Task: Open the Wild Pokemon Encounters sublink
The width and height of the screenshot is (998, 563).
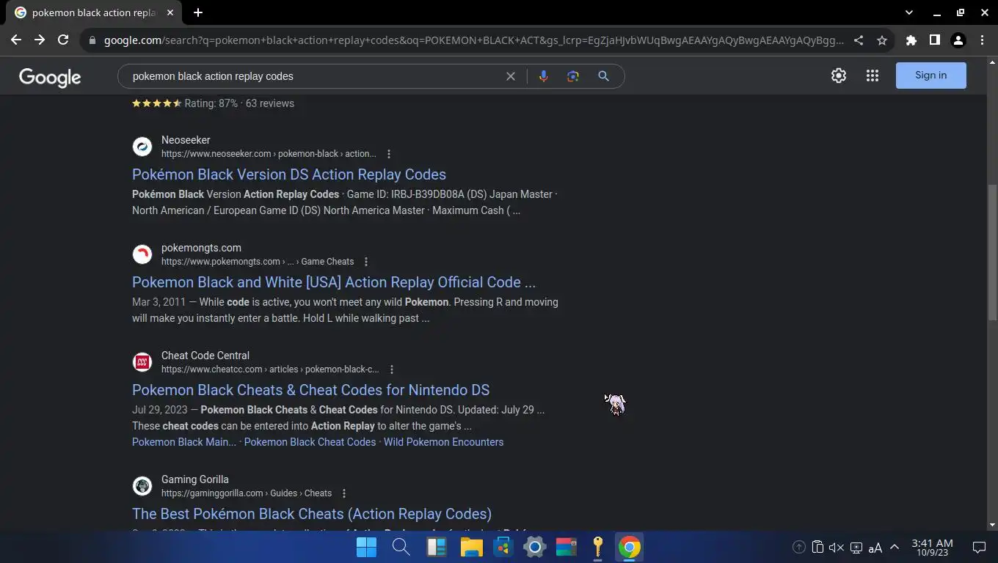Action: (x=443, y=442)
